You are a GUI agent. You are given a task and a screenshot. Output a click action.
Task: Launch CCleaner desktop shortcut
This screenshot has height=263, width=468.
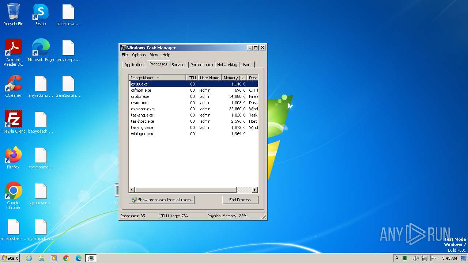[13, 86]
